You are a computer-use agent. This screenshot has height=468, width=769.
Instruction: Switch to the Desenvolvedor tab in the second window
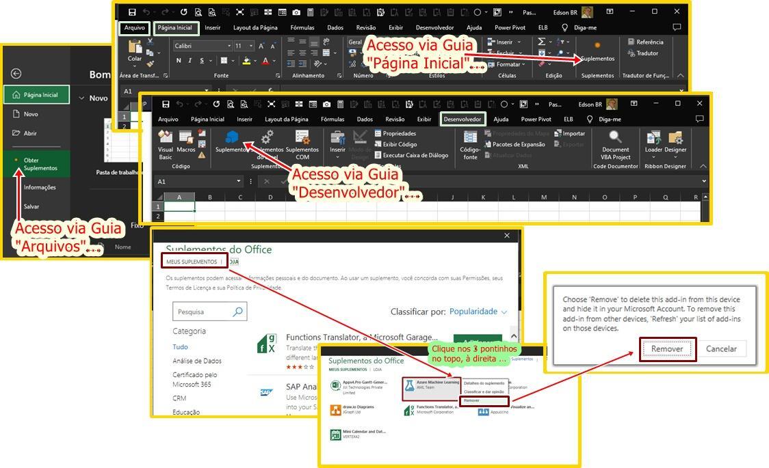coord(462,120)
